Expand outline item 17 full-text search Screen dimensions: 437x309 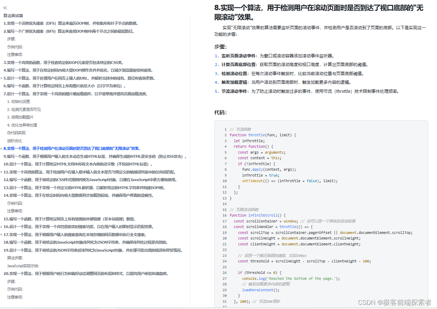pyautogui.click(x=1, y=235)
